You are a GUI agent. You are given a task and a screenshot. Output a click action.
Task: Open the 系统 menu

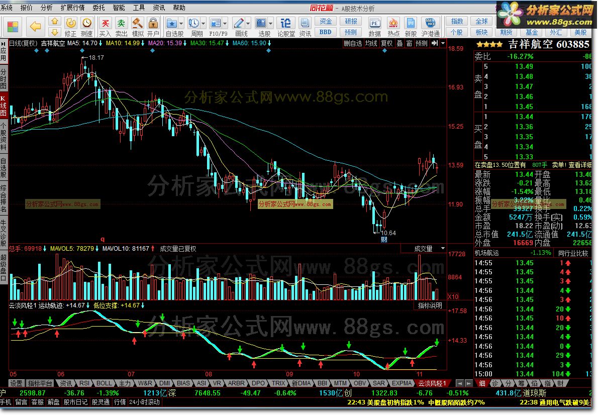click(x=7, y=8)
